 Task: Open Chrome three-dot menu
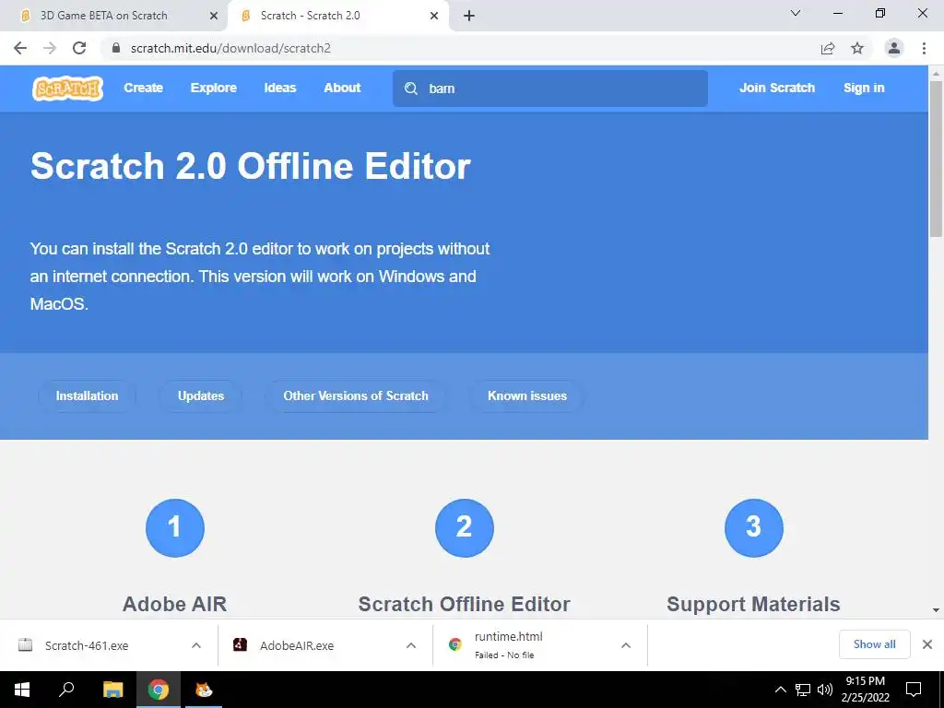tap(924, 48)
